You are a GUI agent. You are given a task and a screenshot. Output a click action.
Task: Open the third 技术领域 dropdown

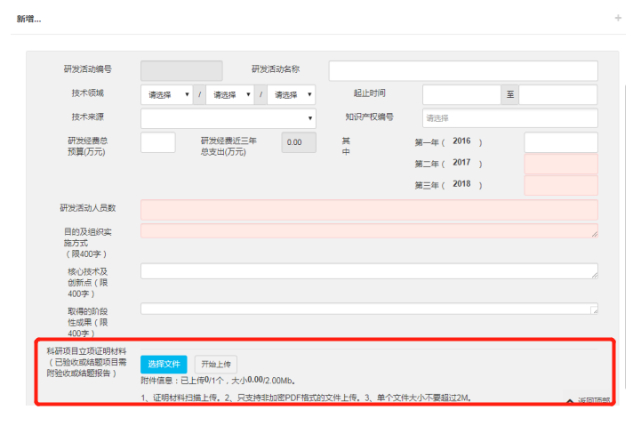point(290,95)
